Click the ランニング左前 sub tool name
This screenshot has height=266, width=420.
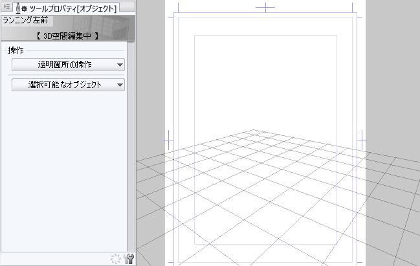click(x=25, y=20)
